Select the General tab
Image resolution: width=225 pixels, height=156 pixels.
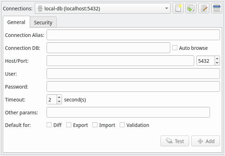click(x=16, y=22)
